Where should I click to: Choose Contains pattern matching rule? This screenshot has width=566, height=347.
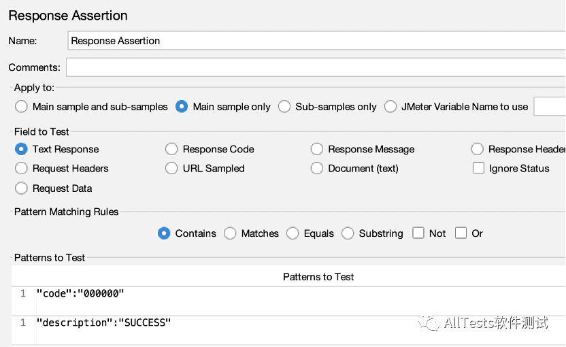164,233
